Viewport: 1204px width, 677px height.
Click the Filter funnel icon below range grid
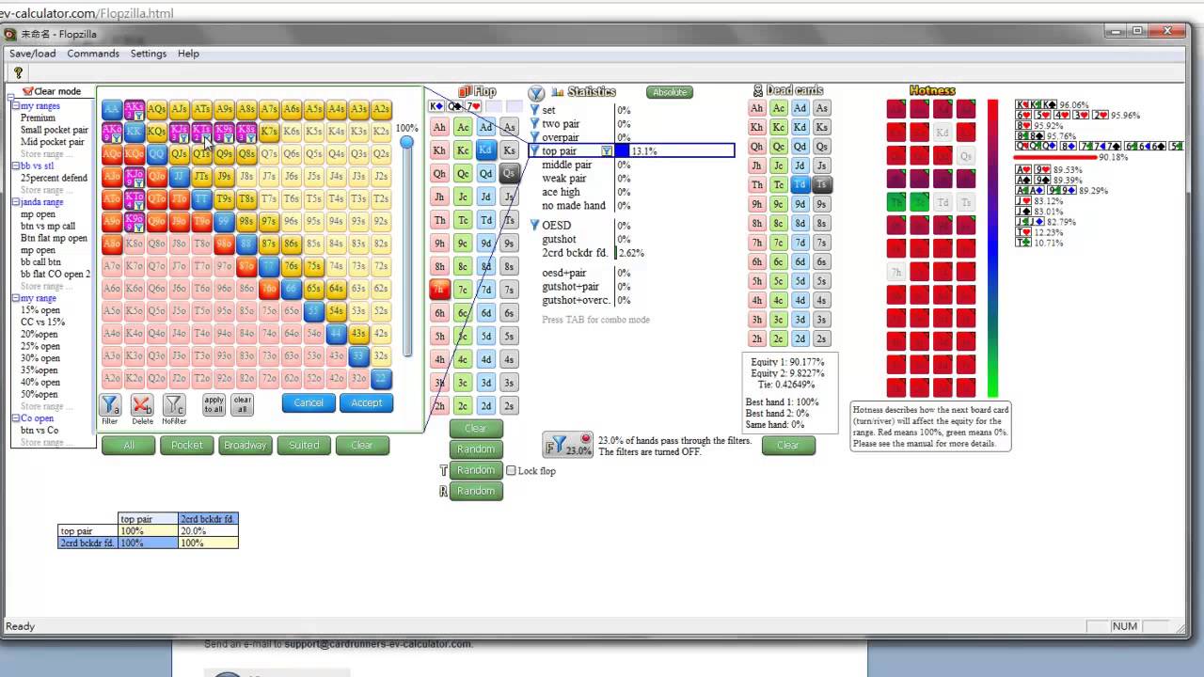pyautogui.click(x=110, y=405)
